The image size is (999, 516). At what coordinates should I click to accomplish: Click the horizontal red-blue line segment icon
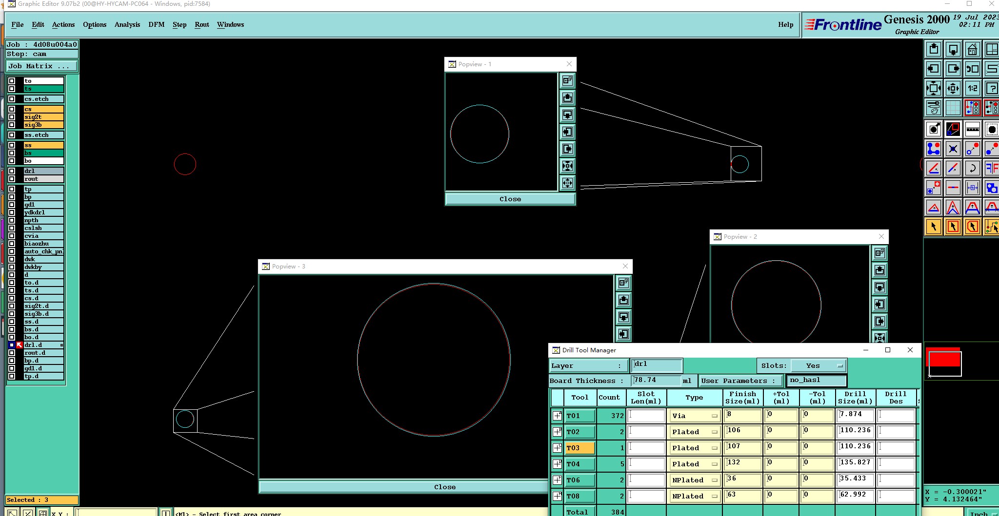pyautogui.click(x=953, y=188)
